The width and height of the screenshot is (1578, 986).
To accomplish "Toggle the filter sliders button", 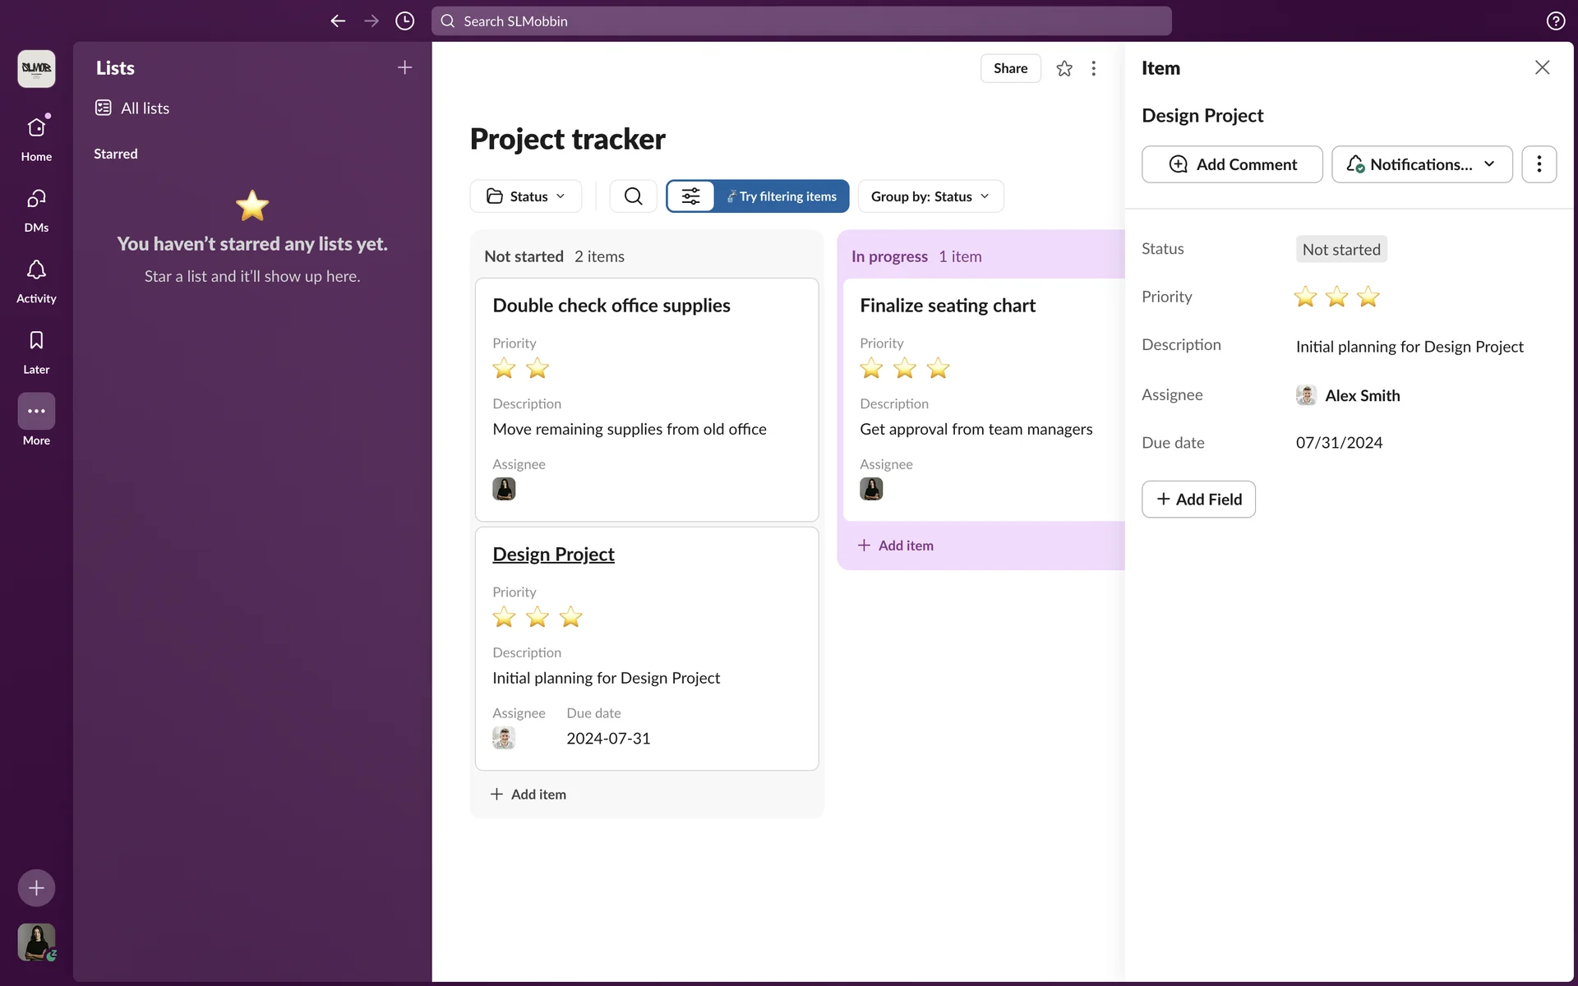I will click(x=690, y=196).
